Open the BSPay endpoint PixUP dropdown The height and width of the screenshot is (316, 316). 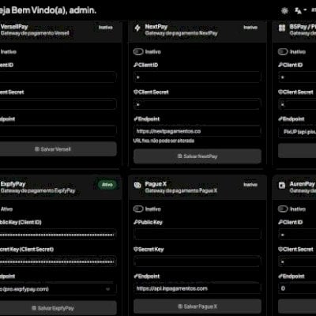pos(297,132)
